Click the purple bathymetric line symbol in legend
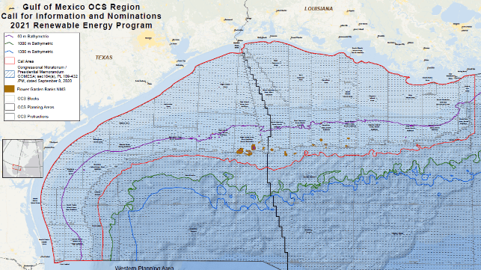The image size is (481, 270). click(x=10, y=36)
